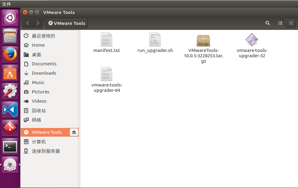
Task: Open the Downloads folder in sidebar
Action: pos(44,73)
